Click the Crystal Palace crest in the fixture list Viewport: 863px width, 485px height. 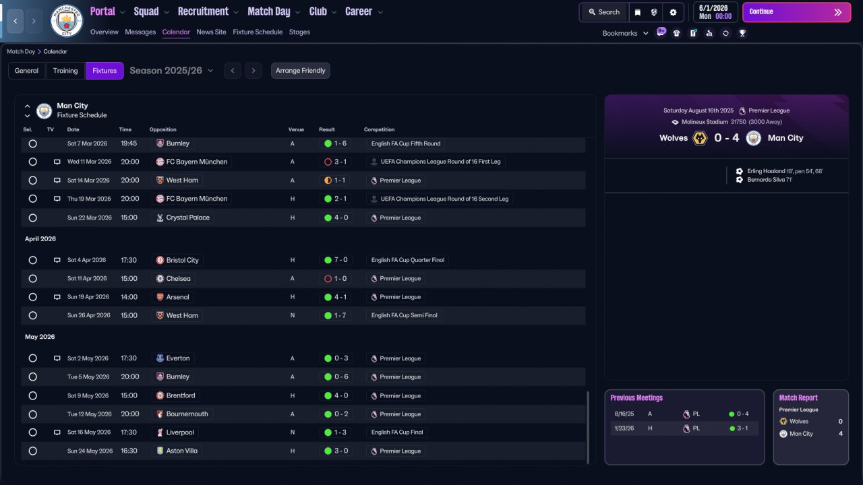(160, 218)
